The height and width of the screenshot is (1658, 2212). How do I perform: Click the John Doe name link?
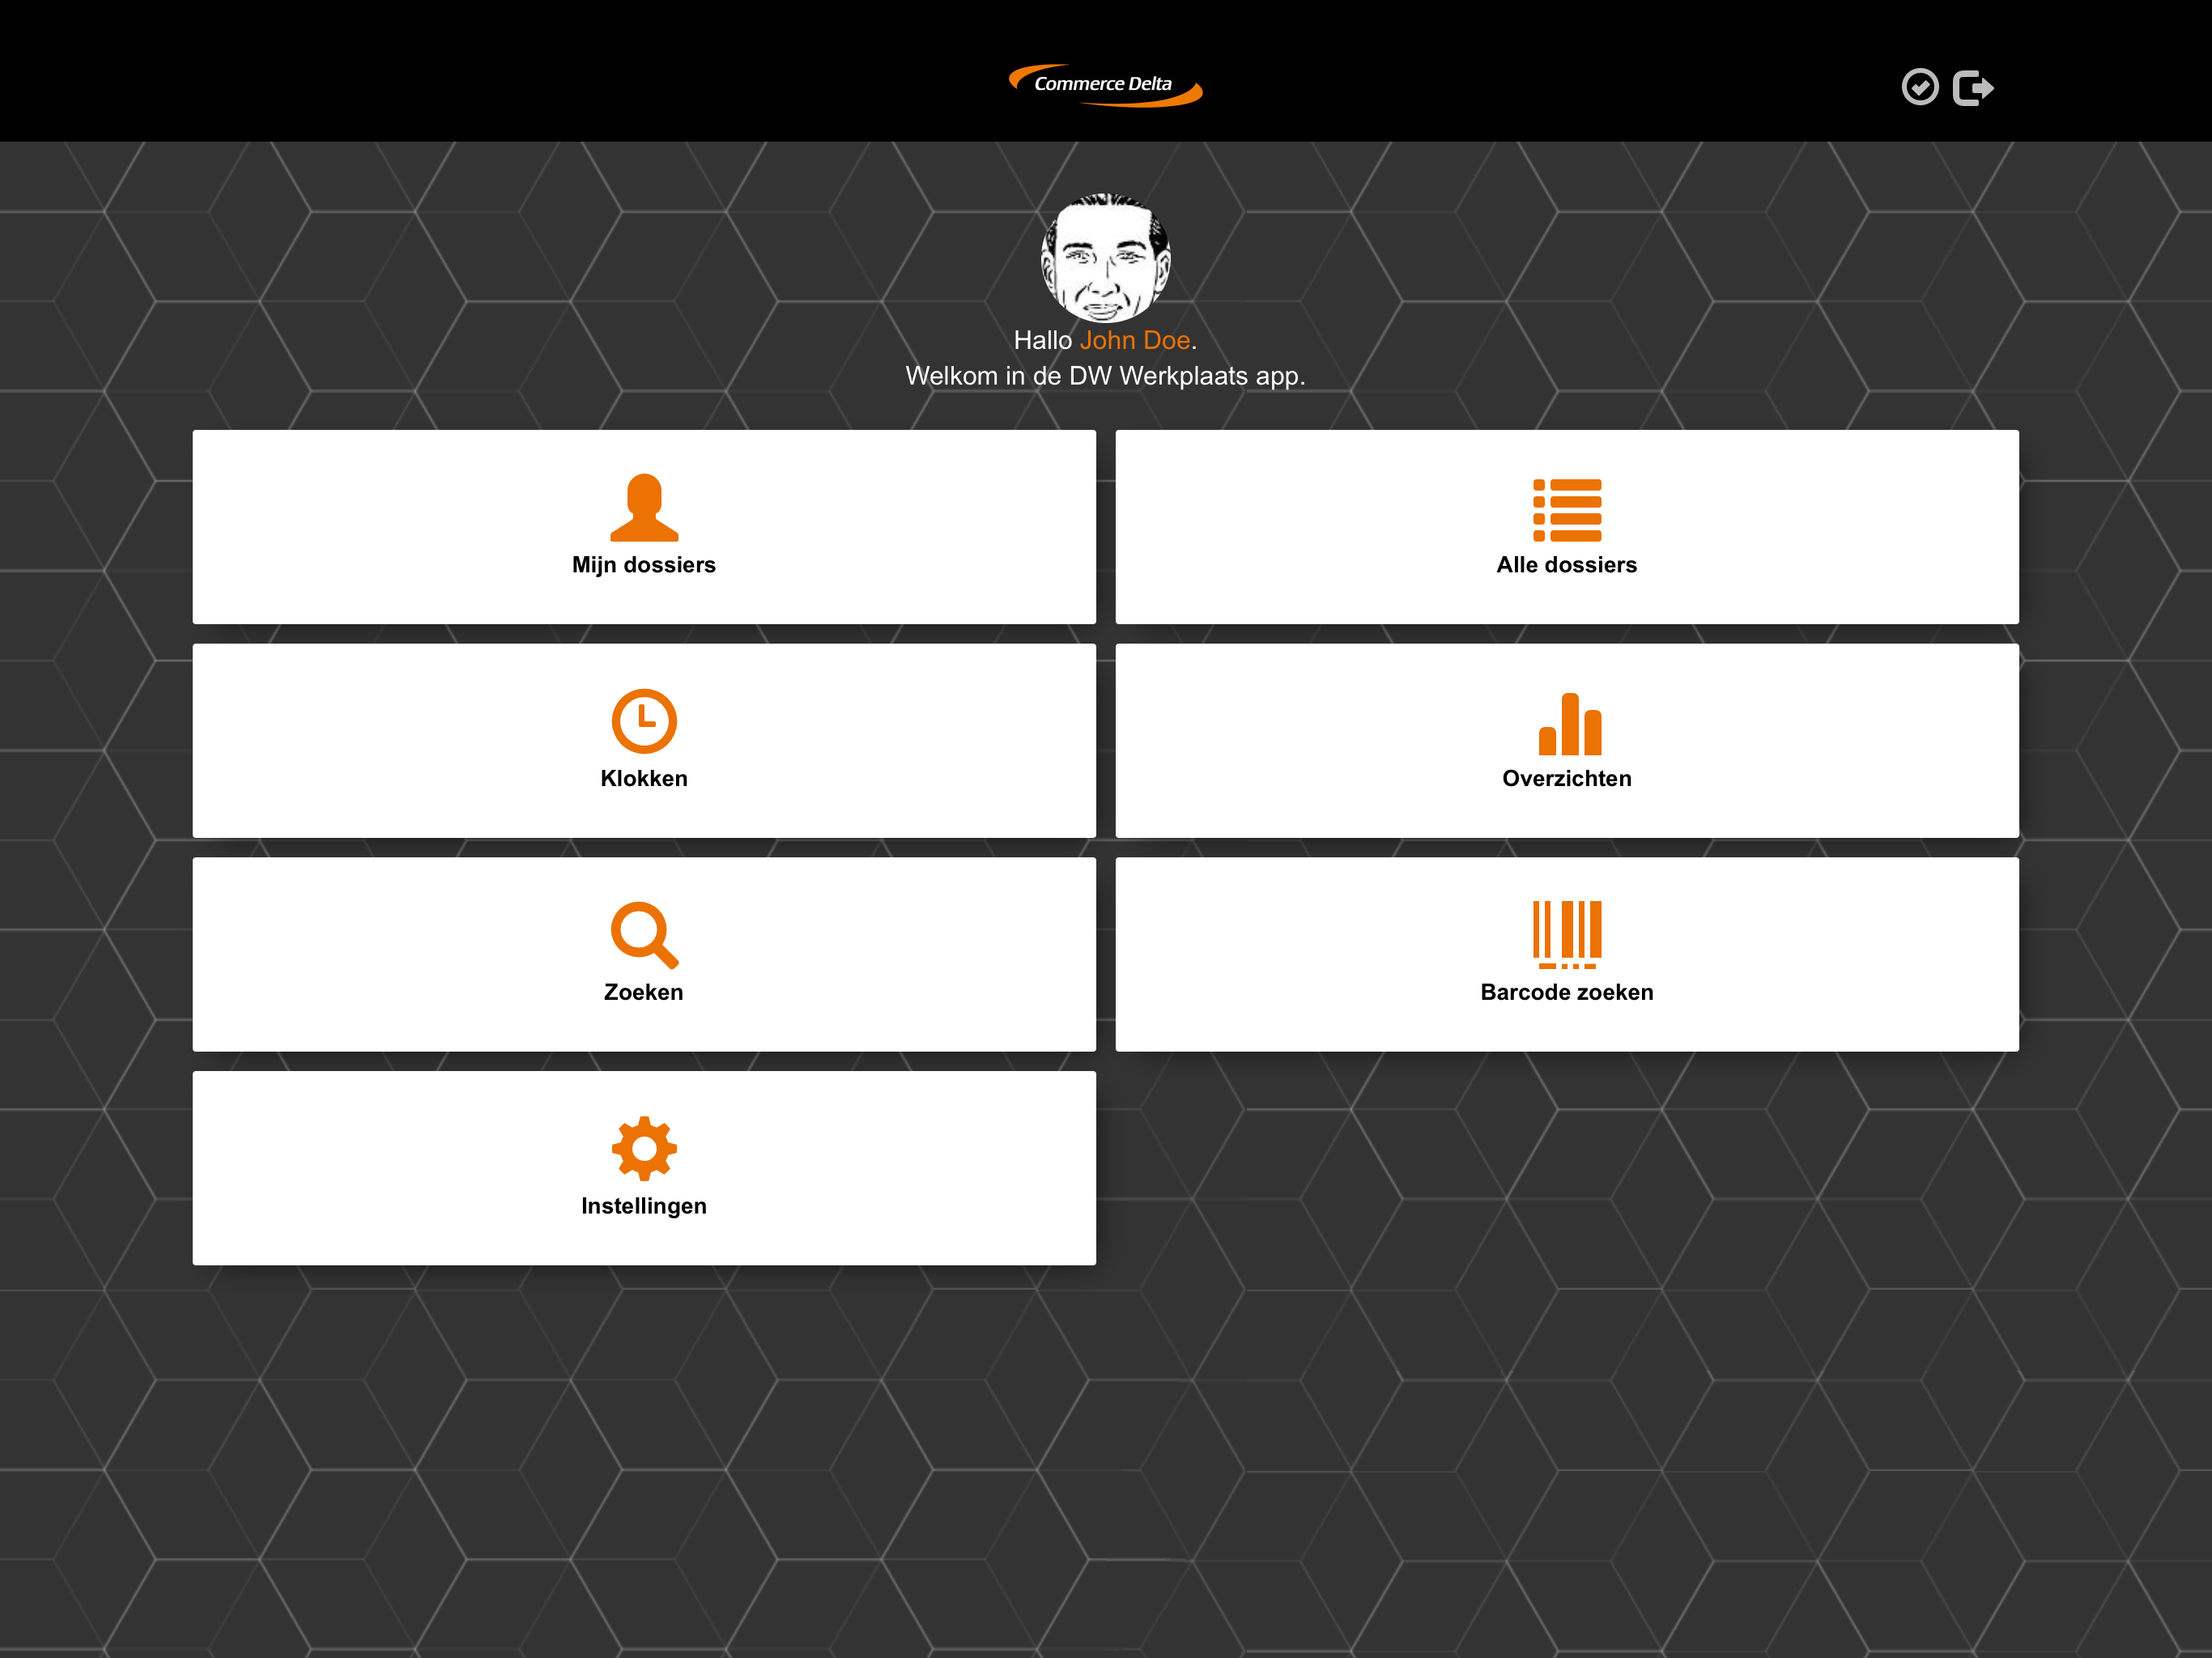coord(1134,340)
